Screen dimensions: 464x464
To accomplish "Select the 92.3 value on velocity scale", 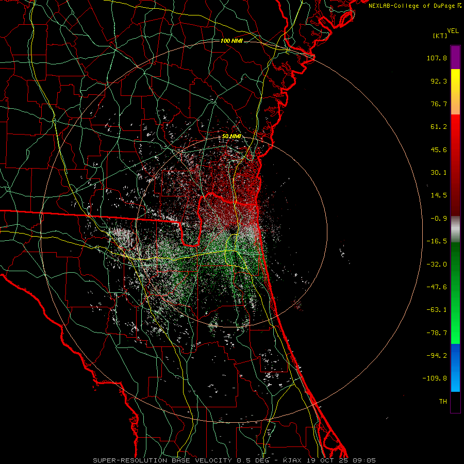I will coord(439,81).
